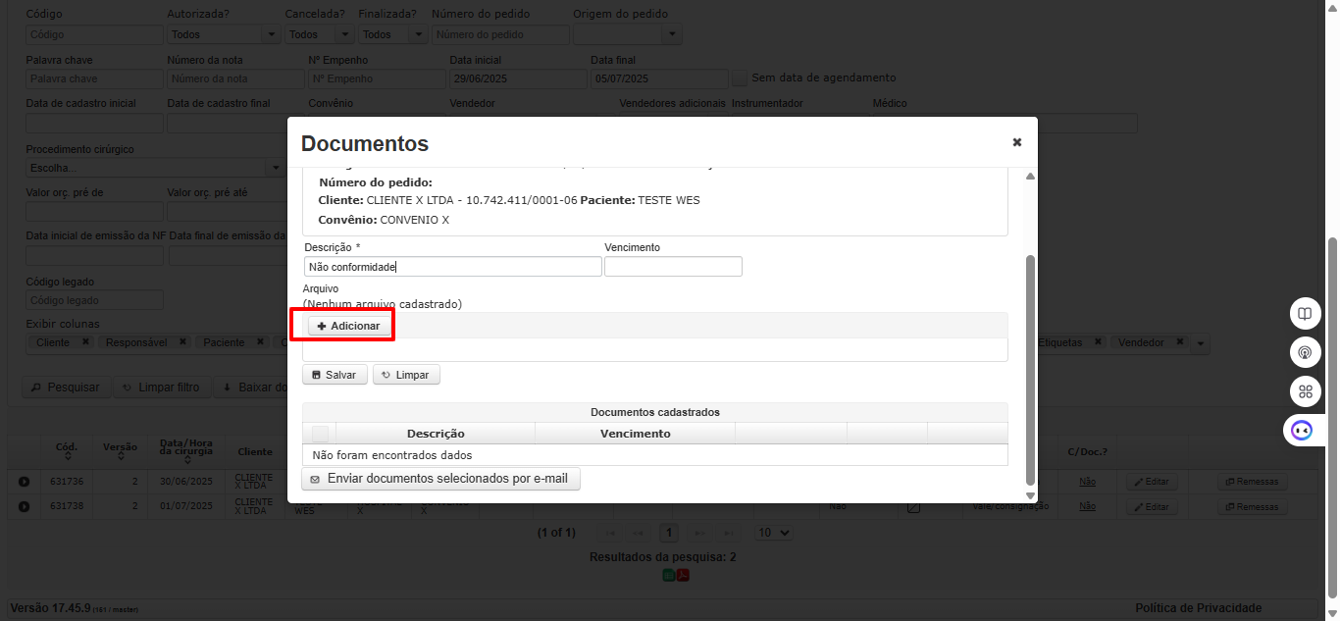Close the Documentos dialog

[1017, 142]
